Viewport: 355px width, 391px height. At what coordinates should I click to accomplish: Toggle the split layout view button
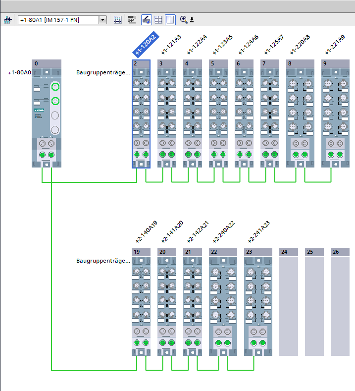[x=170, y=20]
